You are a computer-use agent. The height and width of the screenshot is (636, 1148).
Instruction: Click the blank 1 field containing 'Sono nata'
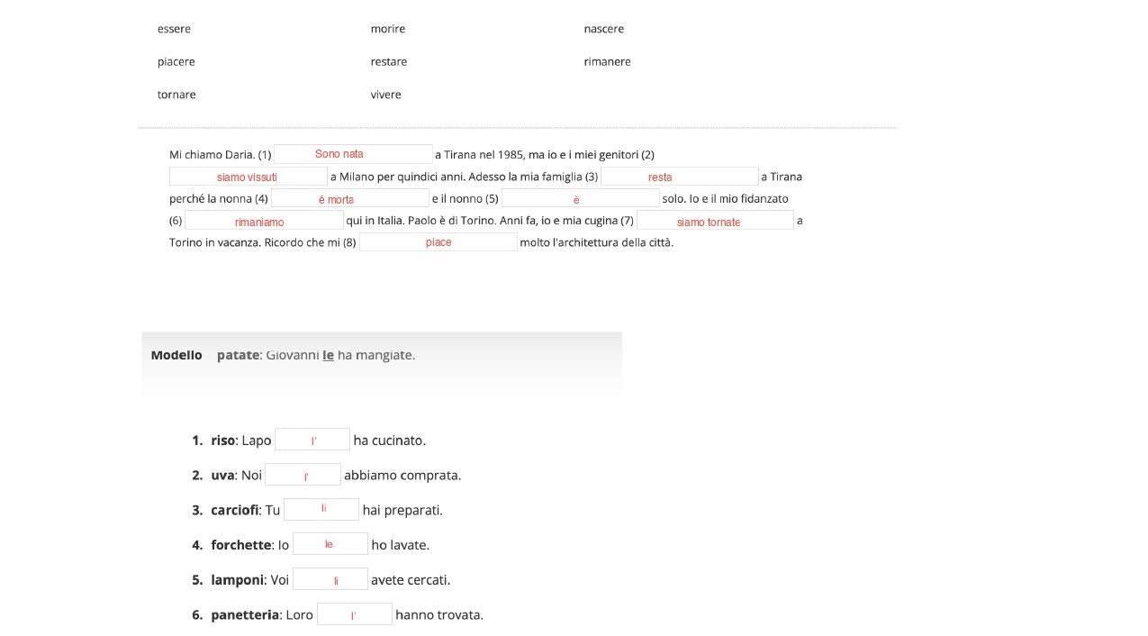353,154
